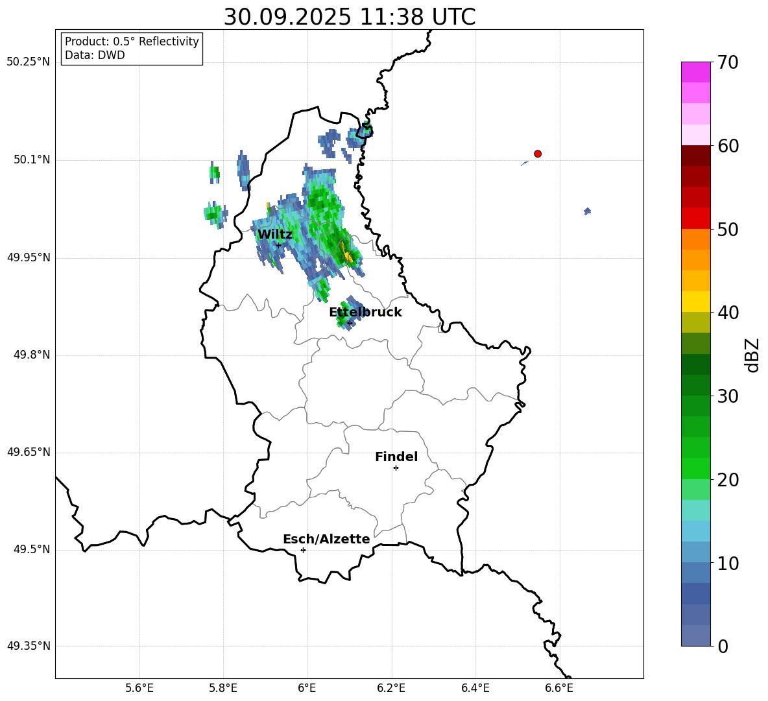
Task: Click the 60 value on colorbar
Action: point(728,146)
